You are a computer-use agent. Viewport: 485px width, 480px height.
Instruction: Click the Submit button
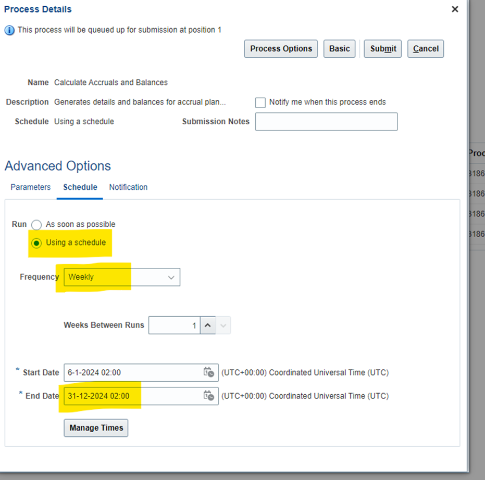coord(382,48)
